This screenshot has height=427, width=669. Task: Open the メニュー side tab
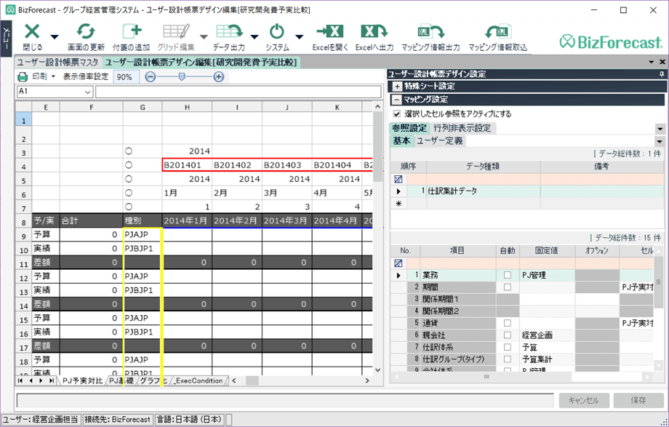pyautogui.click(x=7, y=38)
